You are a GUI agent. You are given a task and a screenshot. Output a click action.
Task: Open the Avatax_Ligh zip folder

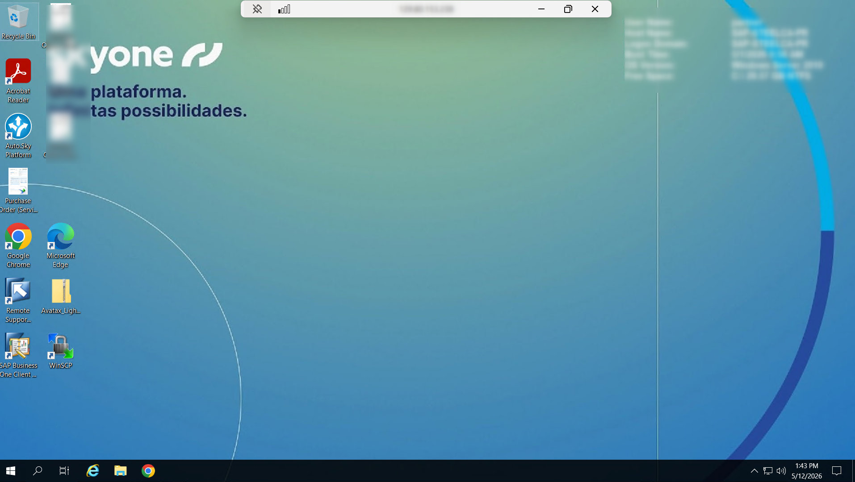click(x=61, y=296)
